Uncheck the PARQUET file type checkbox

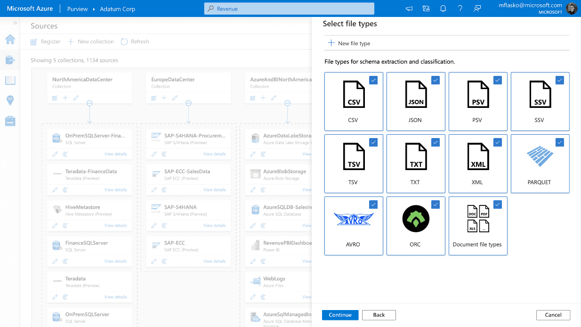(560, 142)
